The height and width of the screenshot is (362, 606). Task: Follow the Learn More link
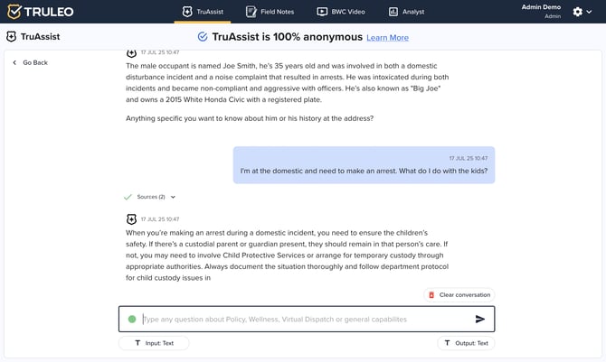coord(387,38)
